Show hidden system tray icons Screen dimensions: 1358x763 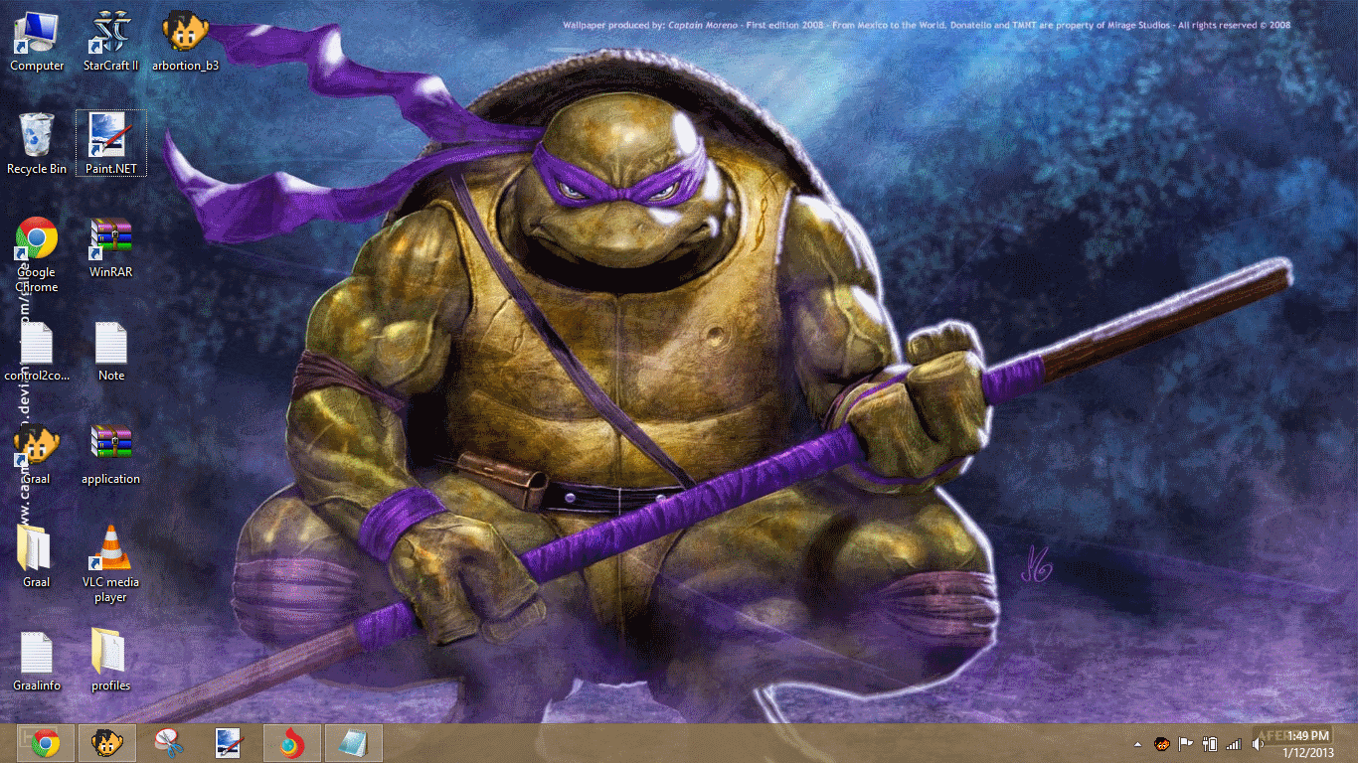pos(1137,744)
